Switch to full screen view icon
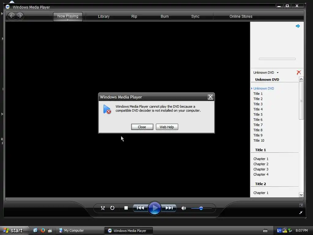 [301, 205]
